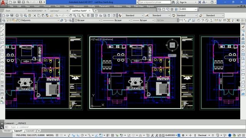This screenshot has width=246, height=138.
Task: Toggle MODEL space button in status bar
Action: 50,135
